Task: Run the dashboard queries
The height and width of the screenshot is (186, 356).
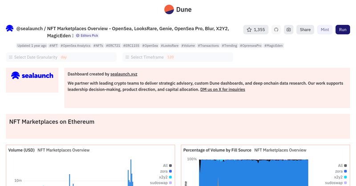Action: [343, 30]
